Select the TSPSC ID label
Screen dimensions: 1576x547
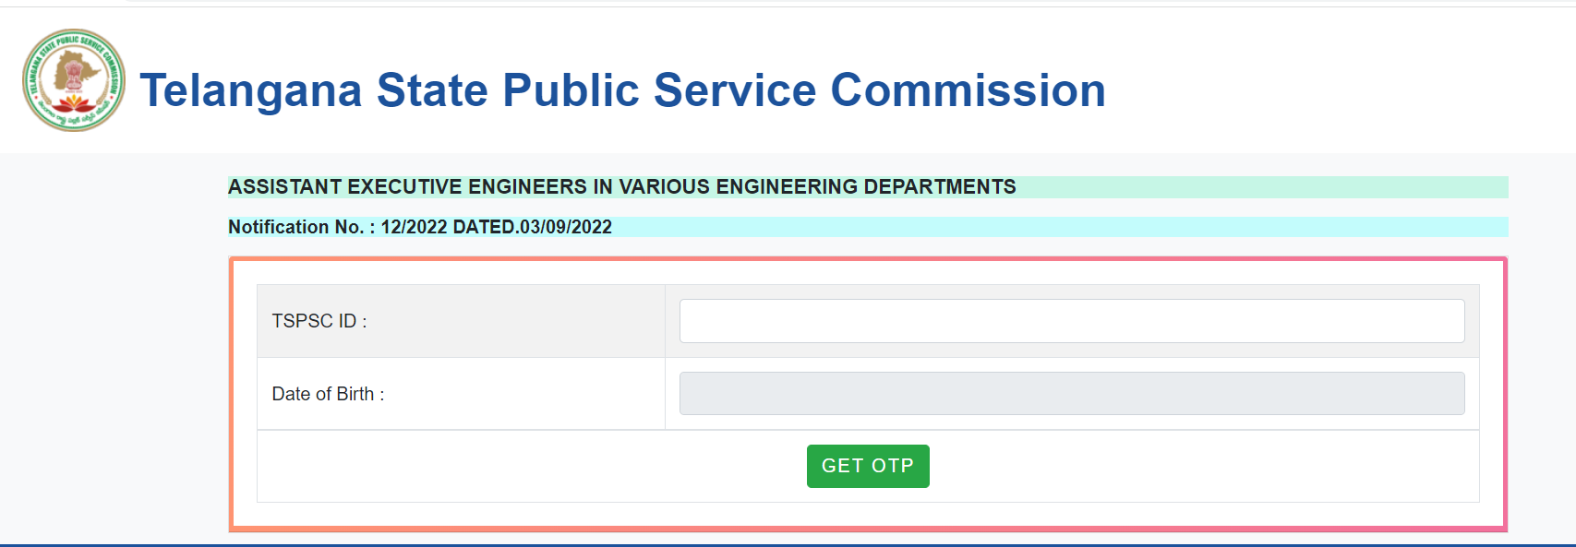pos(319,321)
